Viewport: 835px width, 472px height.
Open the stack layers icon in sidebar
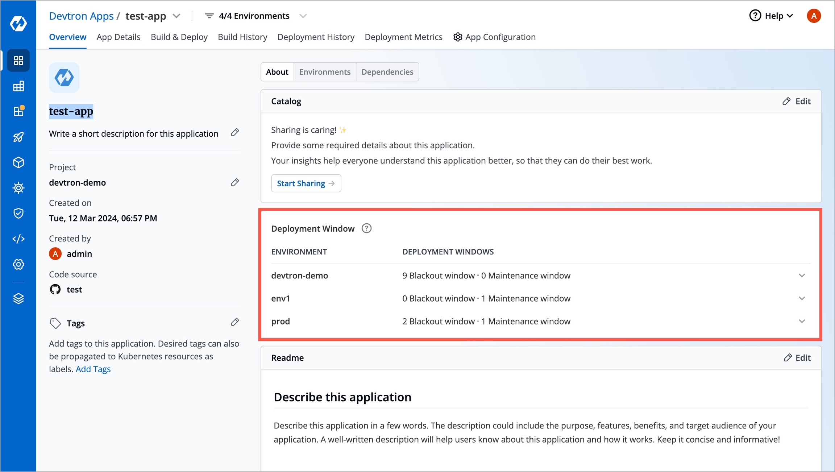pos(18,298)
